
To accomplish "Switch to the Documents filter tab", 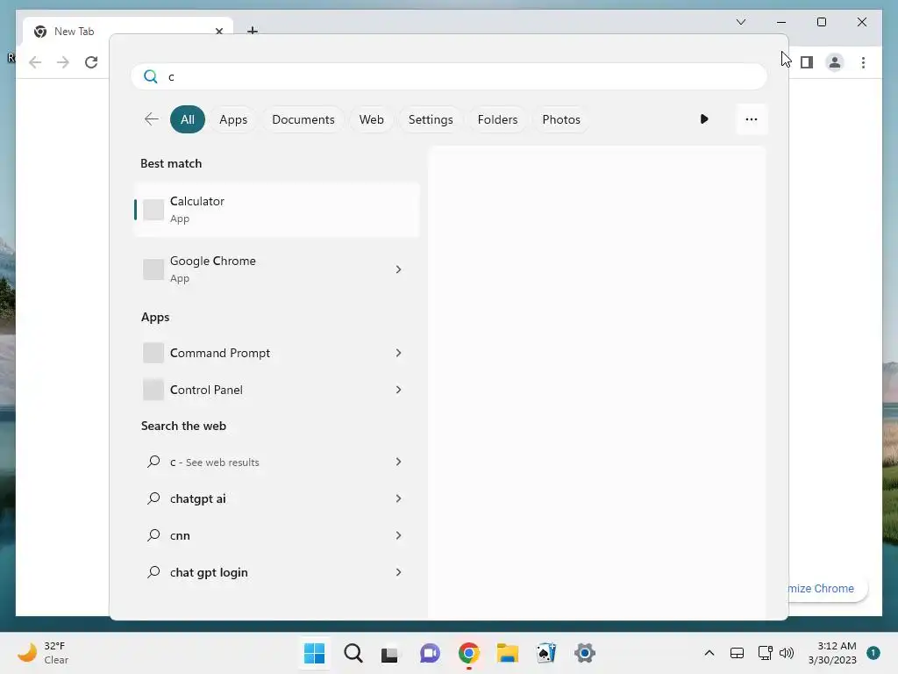I will click(x=303, y=119).
